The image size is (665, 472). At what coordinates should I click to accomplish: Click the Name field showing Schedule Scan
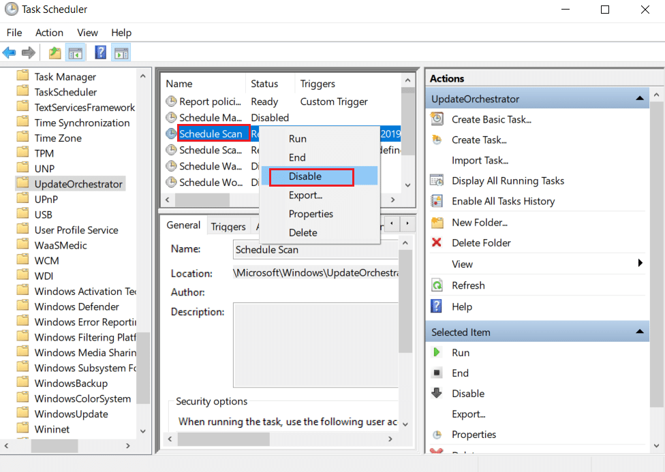point(315,249)
